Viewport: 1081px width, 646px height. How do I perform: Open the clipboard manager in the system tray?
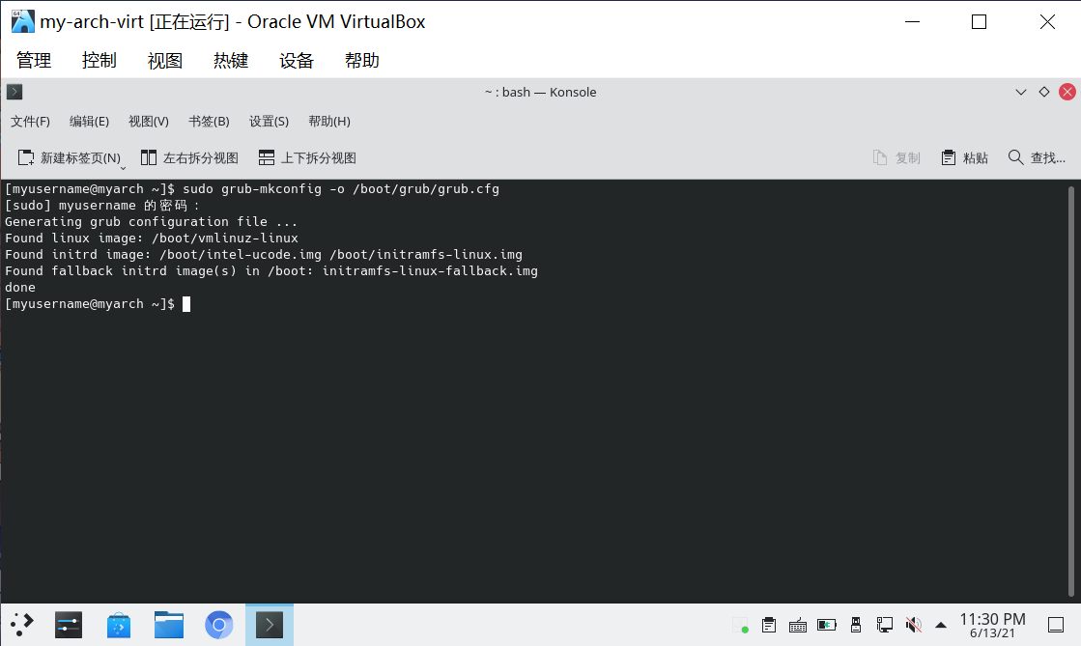click(x=770, y=625)
